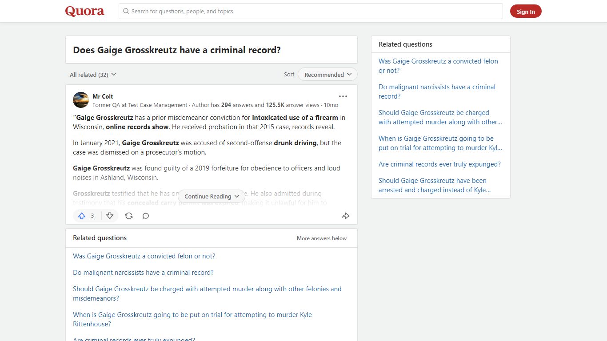This screenshot has height=341, width=607.
Task: Upvote Mr Colt's answer
Action: pyautogui.click(x=82, y=216)
